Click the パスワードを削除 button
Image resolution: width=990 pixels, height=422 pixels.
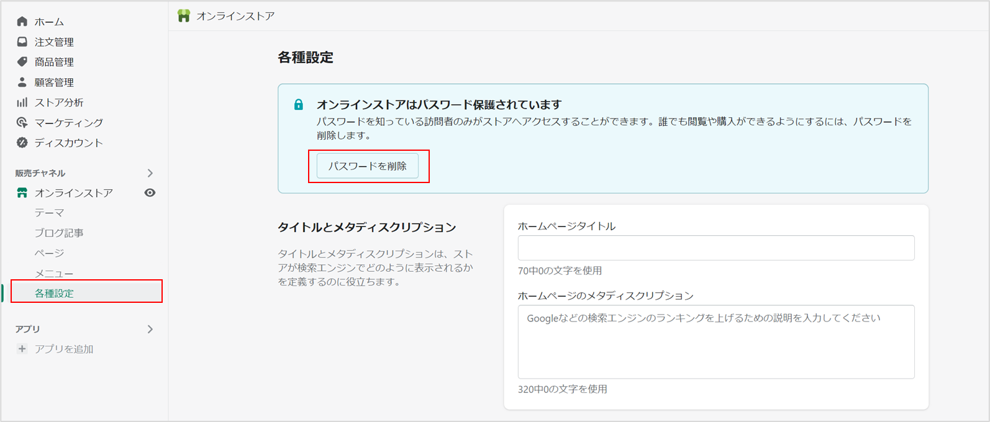368,166
